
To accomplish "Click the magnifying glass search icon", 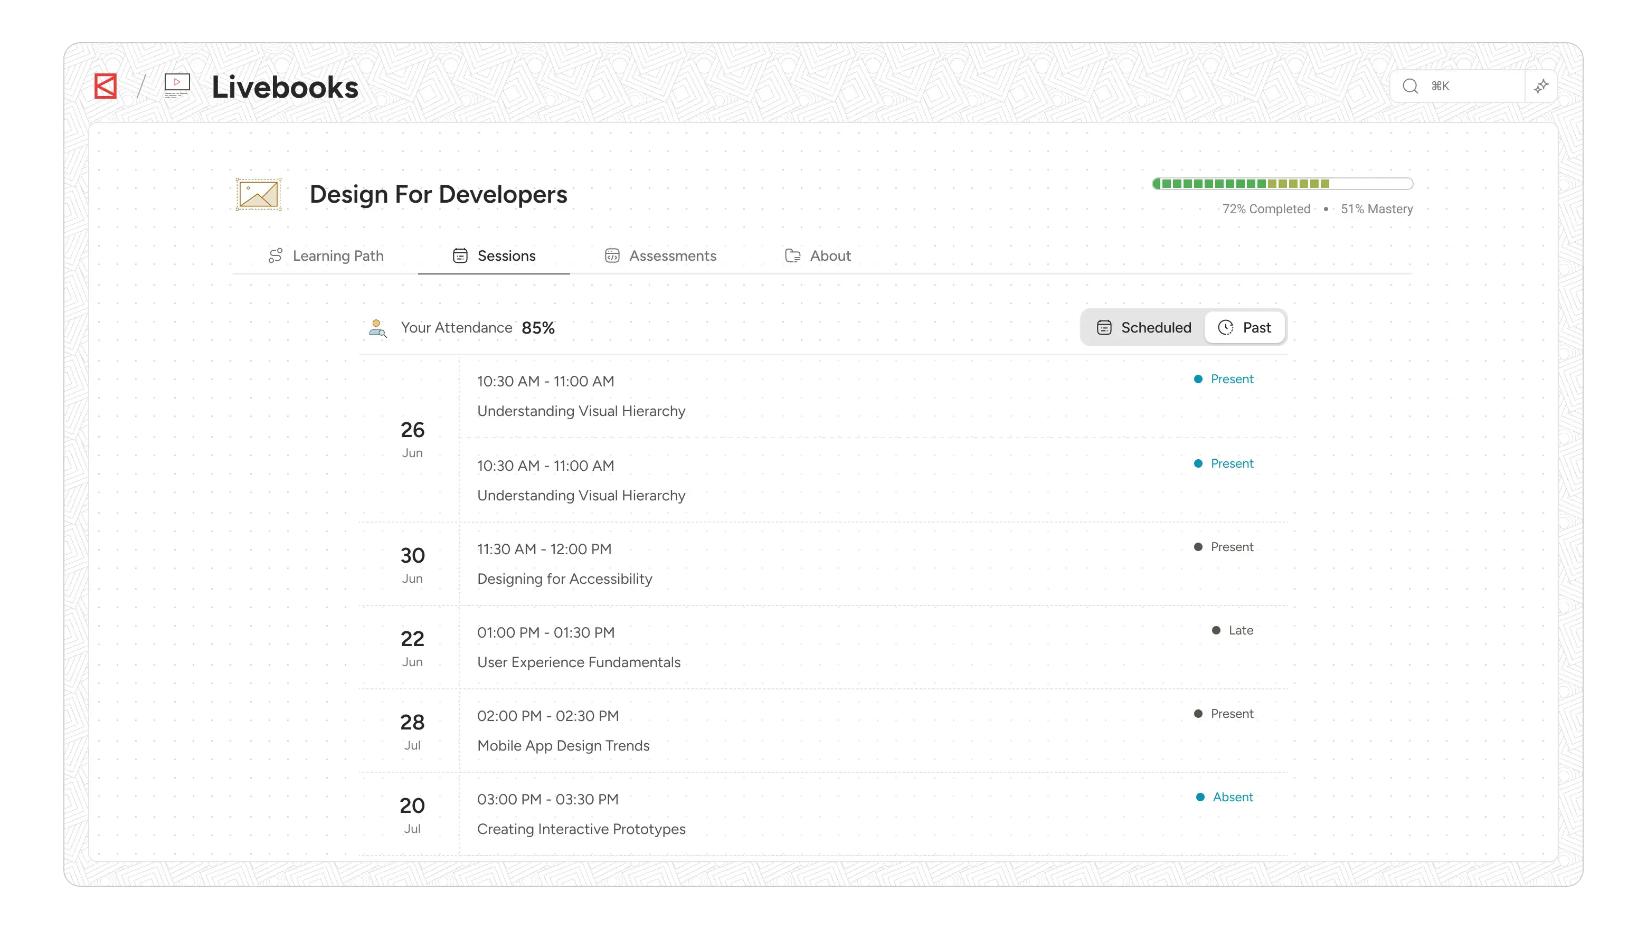I will tap(1410, 87).
